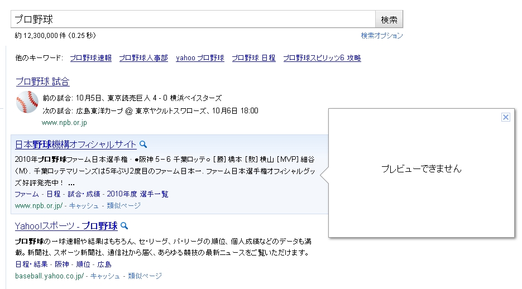
Task: Open the キャッシュ link for www.npb.or.jp
Action: point(84,206)
